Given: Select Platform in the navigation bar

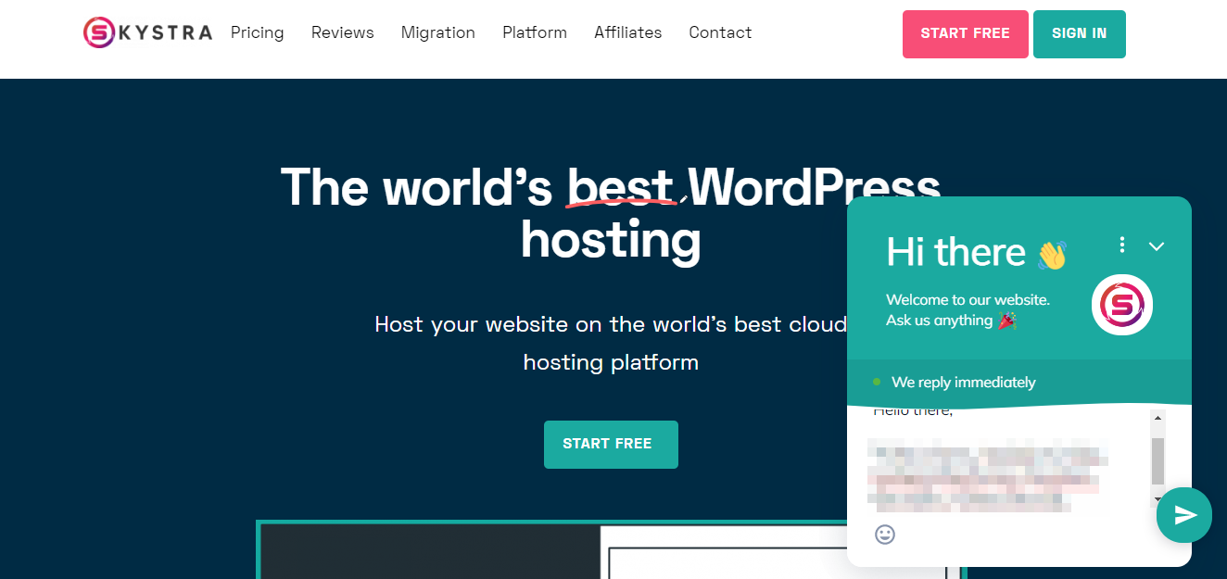Looking at the screenshot, I should coord(535,33).
